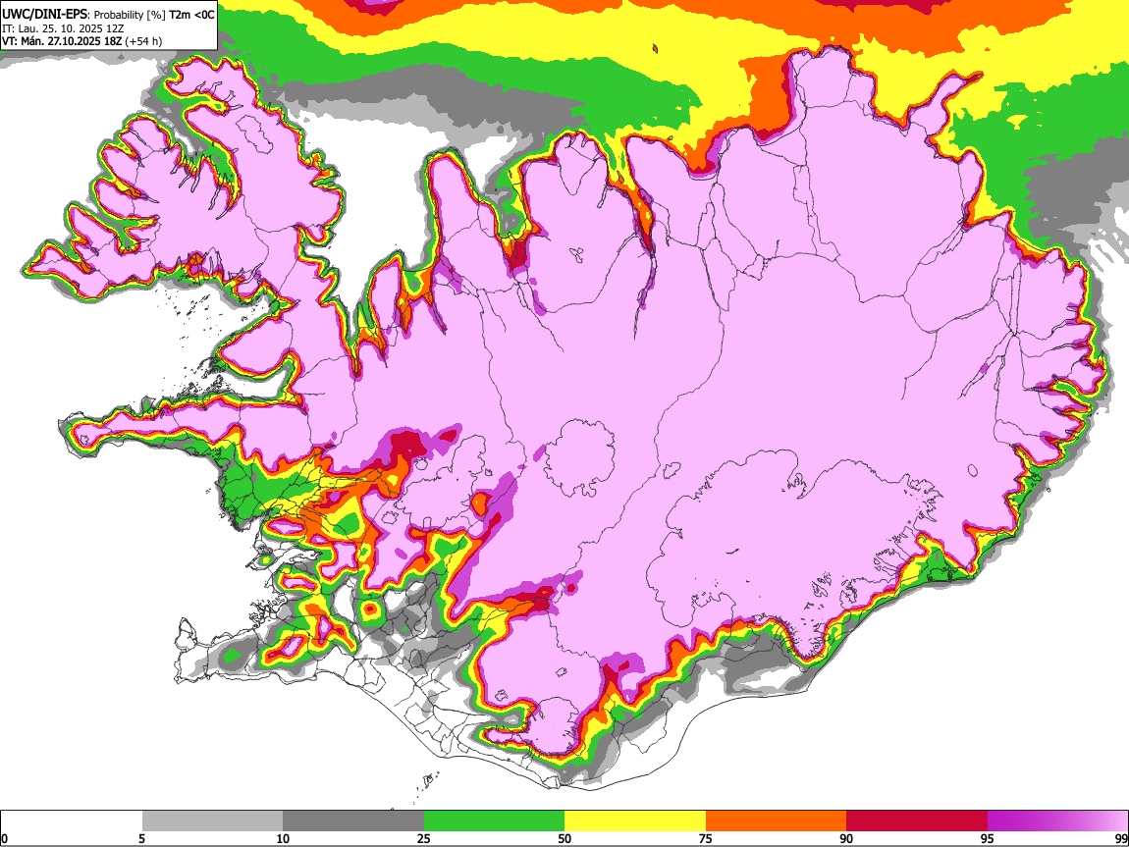The width and height of the screenshot is (1129, 847).
Task: Click the legend value '25'
Action: point(423,839)
